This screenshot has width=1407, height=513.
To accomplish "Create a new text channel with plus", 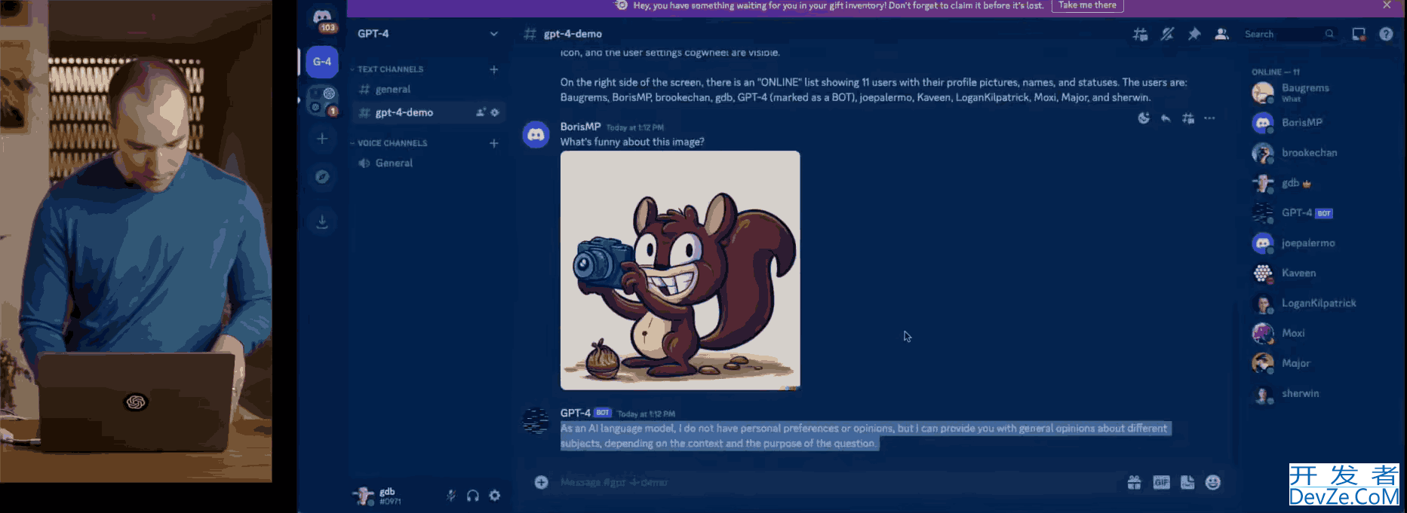I will pos(493,69).
